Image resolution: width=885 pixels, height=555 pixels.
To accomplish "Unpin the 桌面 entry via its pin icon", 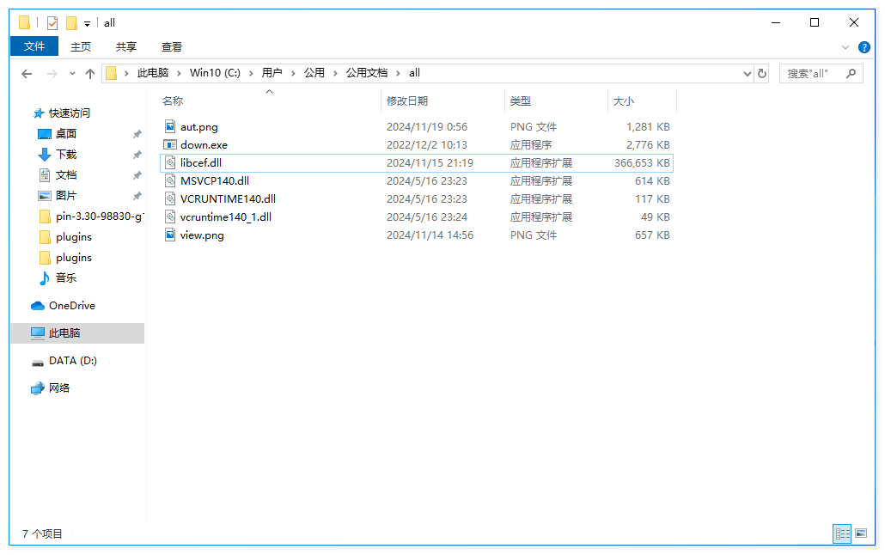I will pos(136,133).
